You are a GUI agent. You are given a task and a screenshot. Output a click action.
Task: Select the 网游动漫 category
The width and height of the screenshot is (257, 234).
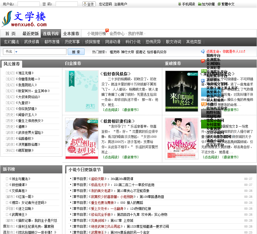[x=113, y=42]
